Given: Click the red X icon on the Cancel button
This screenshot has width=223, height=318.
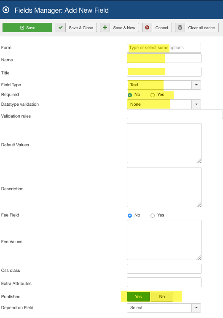Looking at the screenshot, I should (147, 27).
